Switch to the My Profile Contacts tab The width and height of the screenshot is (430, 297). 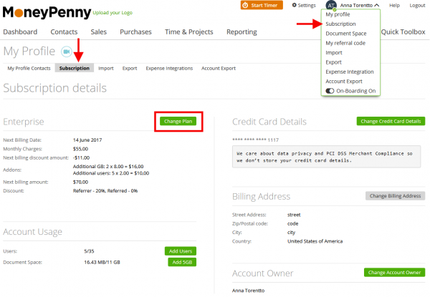29,68
